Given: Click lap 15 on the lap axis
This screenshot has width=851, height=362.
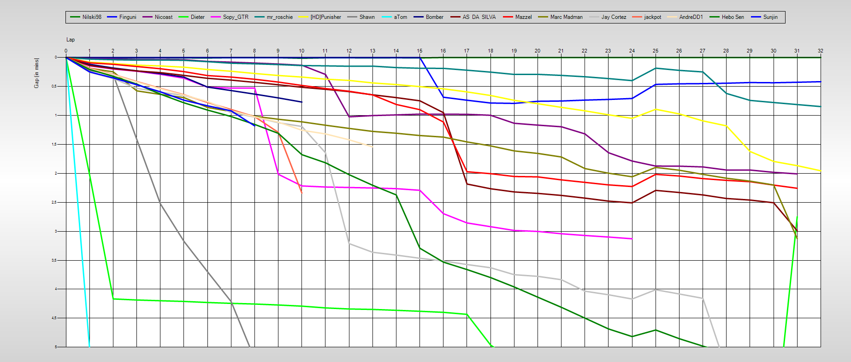Looking at the screenshot, I should click(x=420, y=51).
